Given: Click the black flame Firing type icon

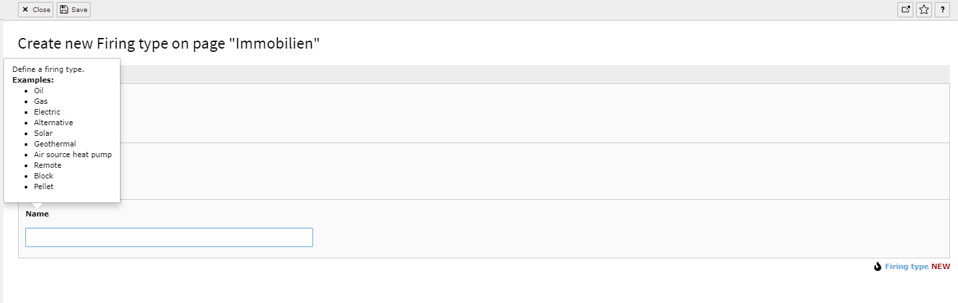Looking at the screenshot, I should tap(878, 266).
